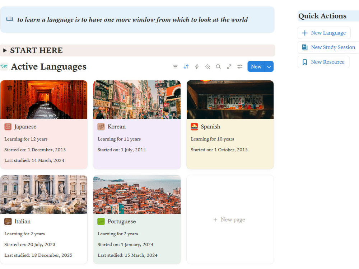Click the Korean page icon
The width and height of the screenshot is (359, 269).
point(101,127)
